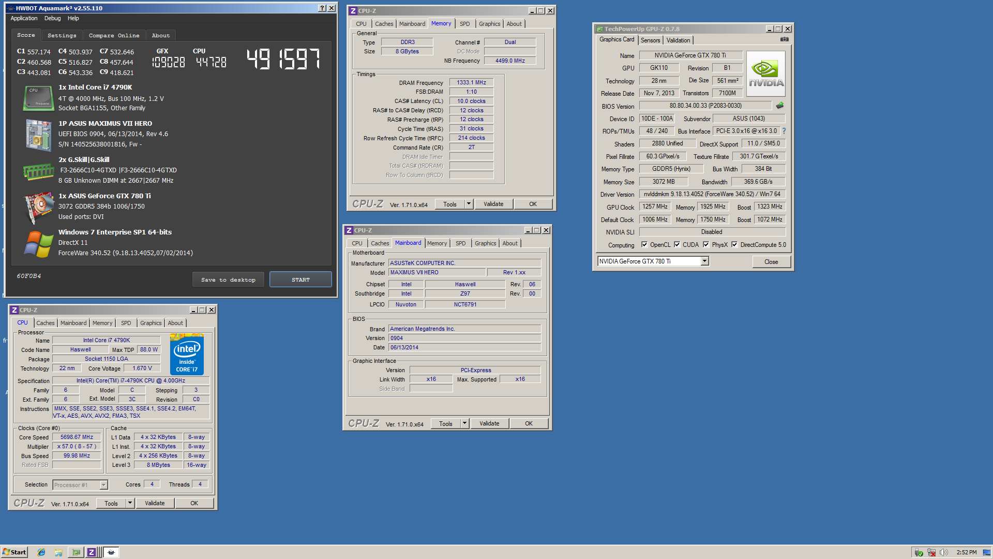The width and height of the screenshot is (993, 559).
Task: Open SPD tab in CPU-Z Memory window
Action: coord(465,24)
